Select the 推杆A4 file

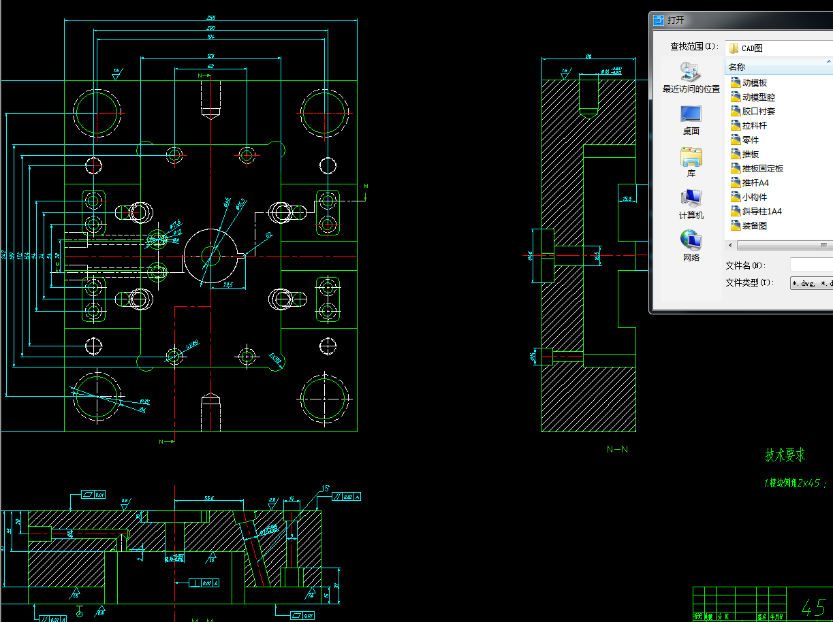750,182
